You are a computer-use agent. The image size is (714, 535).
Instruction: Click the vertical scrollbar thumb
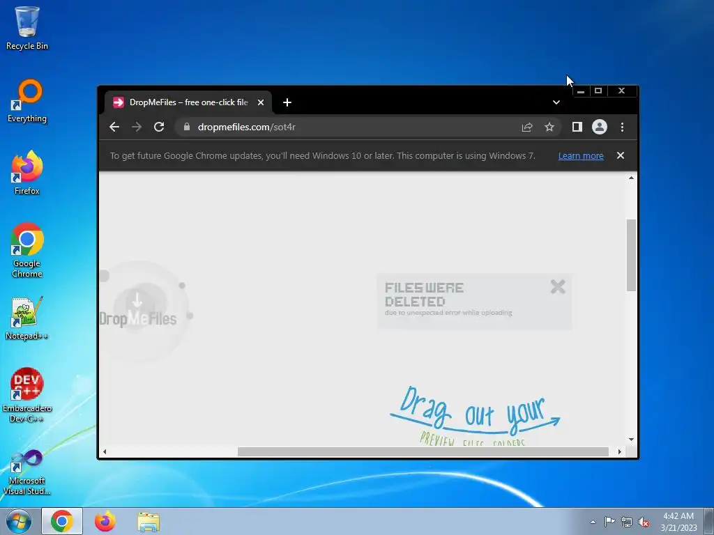pyautogui.click(x=631, y=255)
